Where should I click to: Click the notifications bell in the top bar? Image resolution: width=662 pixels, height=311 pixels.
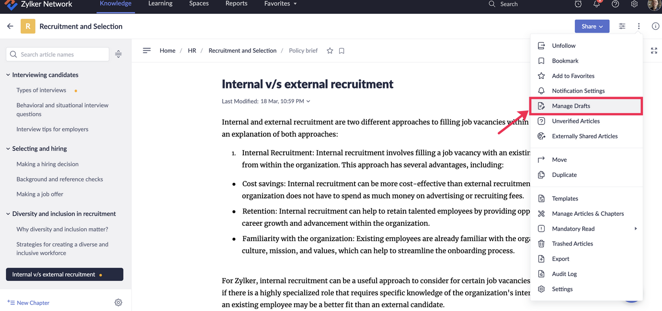pyautogui.click(x=596, y=4)
